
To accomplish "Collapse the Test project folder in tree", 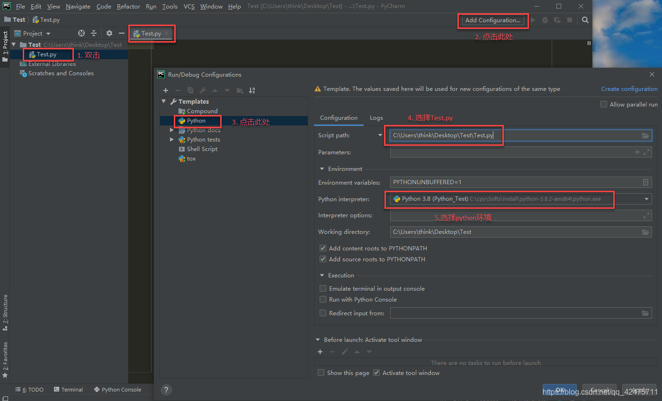I will click(x=14, y=45).
